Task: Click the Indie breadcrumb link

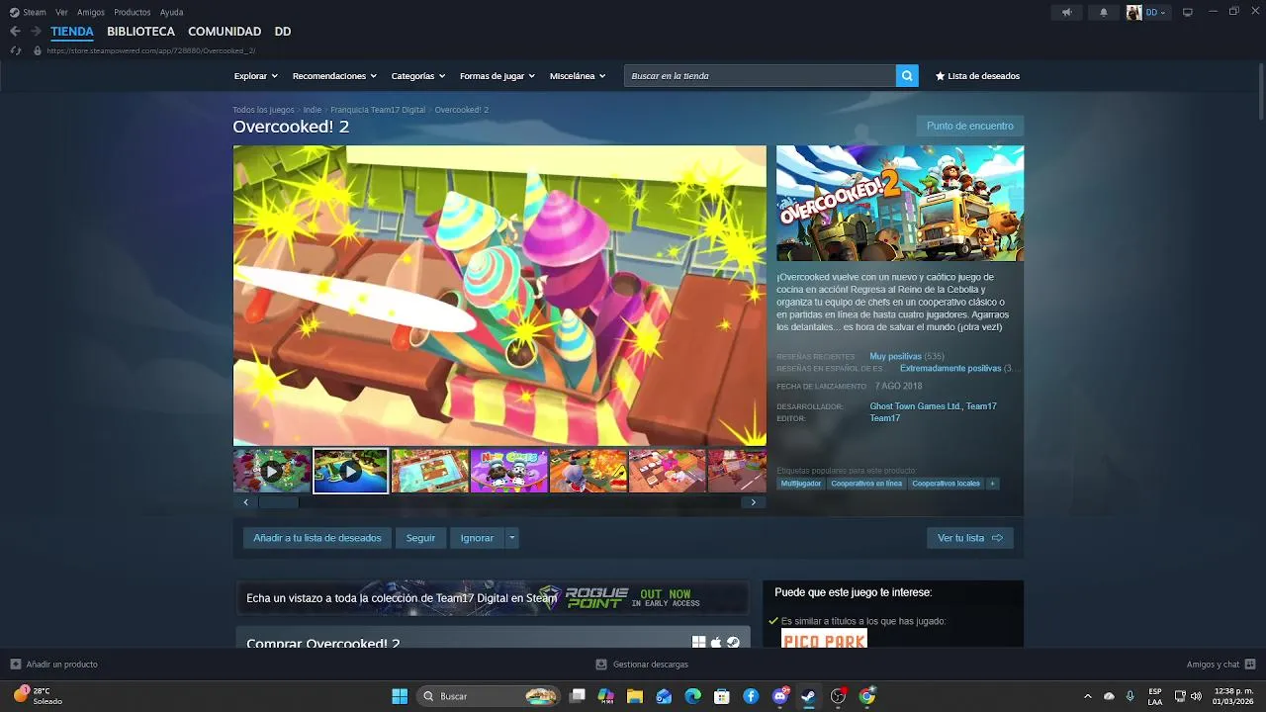Action: 313,110
